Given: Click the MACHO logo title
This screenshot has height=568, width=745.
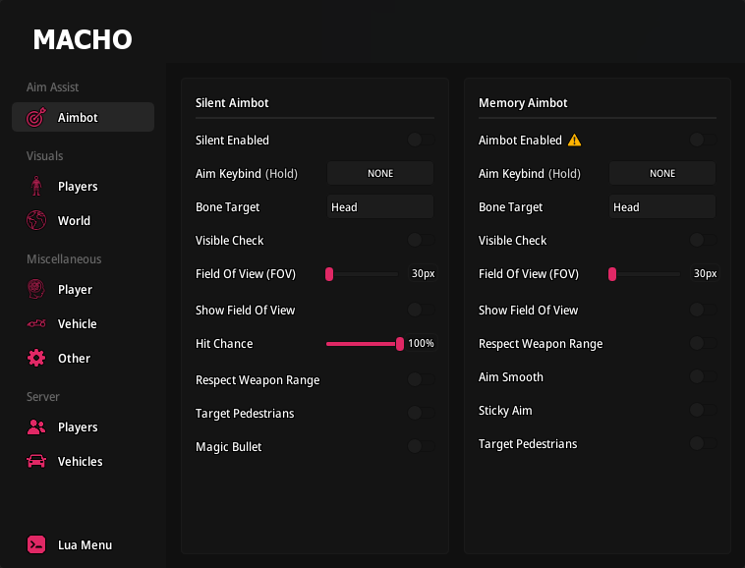Looking at the screenshot, I should click(83, 40).
